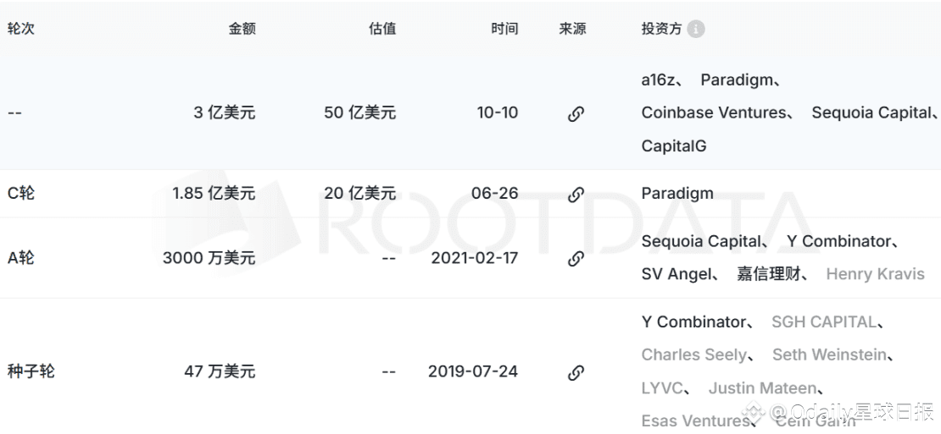Click the 估值 column header
Screen dimensions: 941x434
[x=382, y=29]
